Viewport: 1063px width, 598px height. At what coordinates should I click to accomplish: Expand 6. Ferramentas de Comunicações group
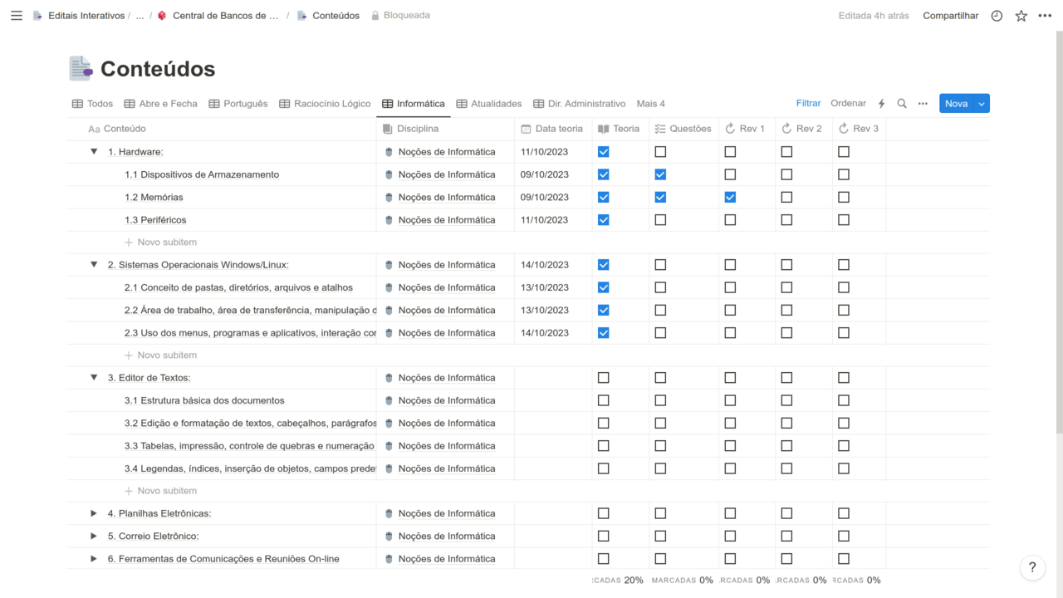coord(94,559)
